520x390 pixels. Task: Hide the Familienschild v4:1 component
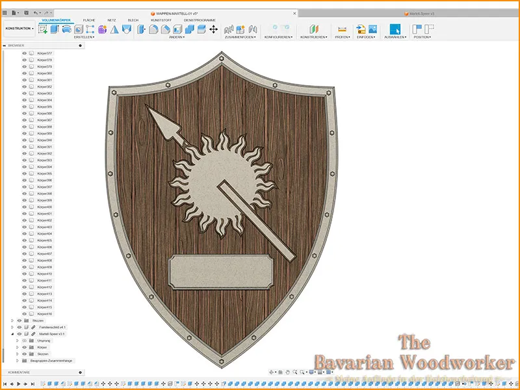(x=19, y=328)
